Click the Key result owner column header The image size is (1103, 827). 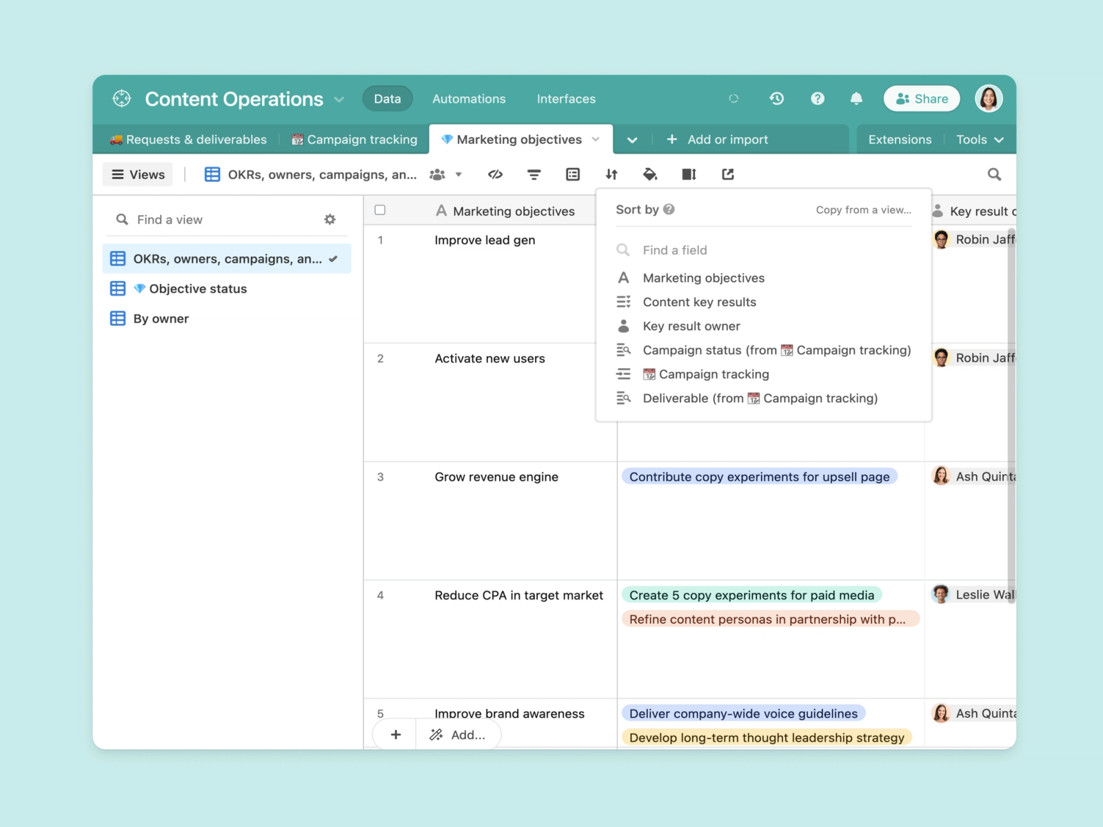pos(973,211)
